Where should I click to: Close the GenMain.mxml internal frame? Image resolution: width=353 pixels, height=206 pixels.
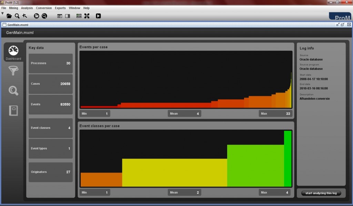pos(349,24)
